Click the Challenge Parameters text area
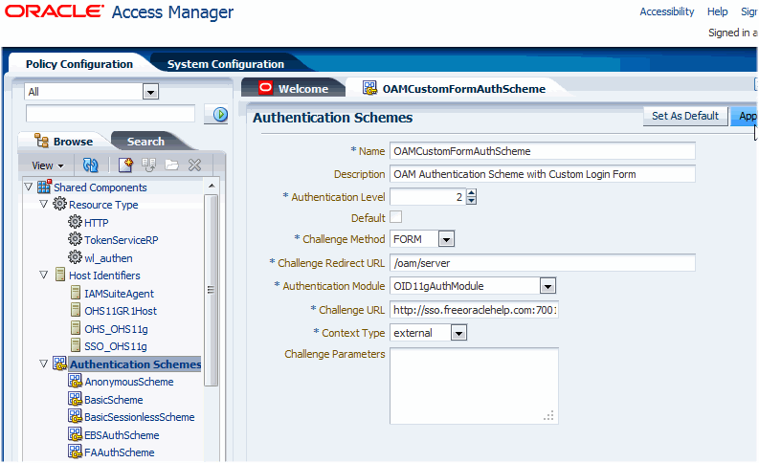This screenshot has width=759, height=463. coord(474,386)
